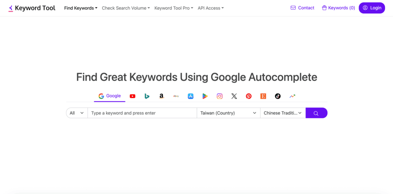Switch to the YouTube keyword tab
This screenshot has height=194, width=393.
click(132, 96)
